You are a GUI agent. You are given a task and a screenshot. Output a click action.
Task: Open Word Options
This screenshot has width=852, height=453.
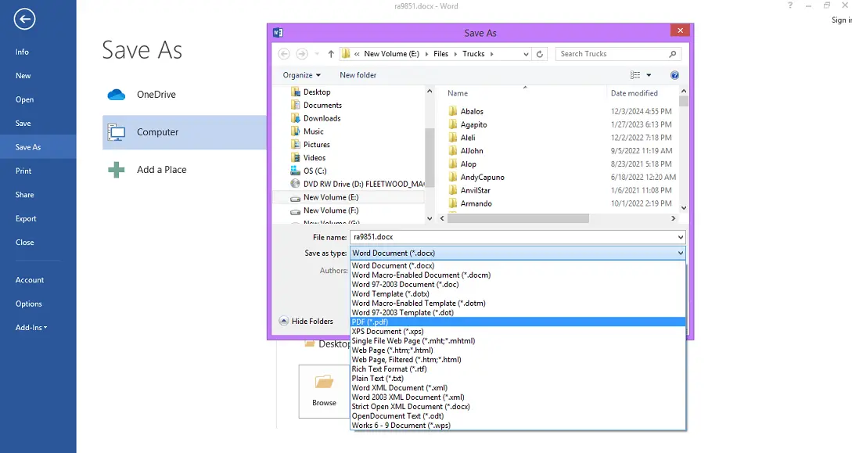tap(38, 304)
